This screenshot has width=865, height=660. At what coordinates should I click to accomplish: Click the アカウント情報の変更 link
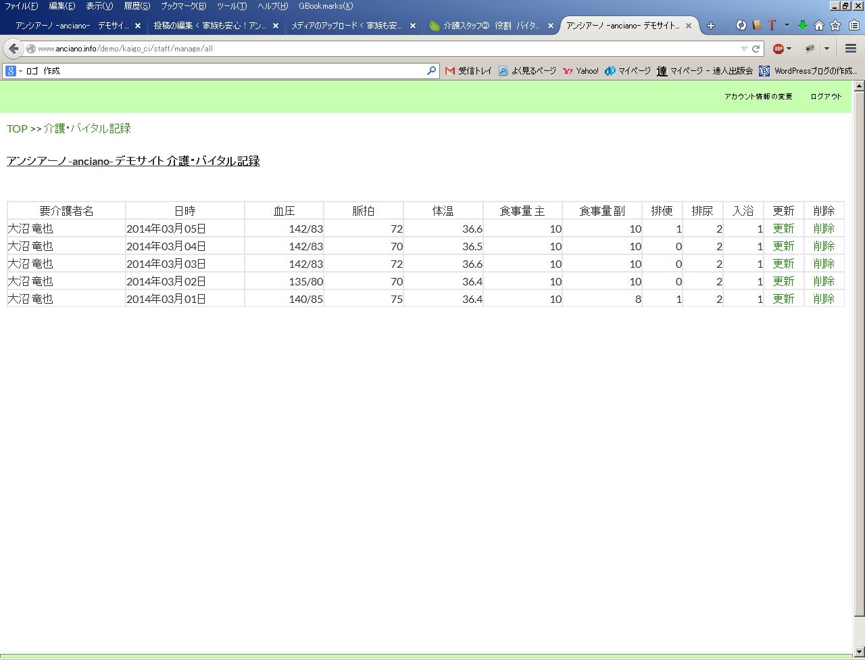pyautogui.click(x=758, y=97)
